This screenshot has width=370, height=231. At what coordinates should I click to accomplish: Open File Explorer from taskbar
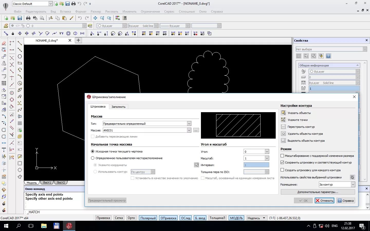point(44,226)
